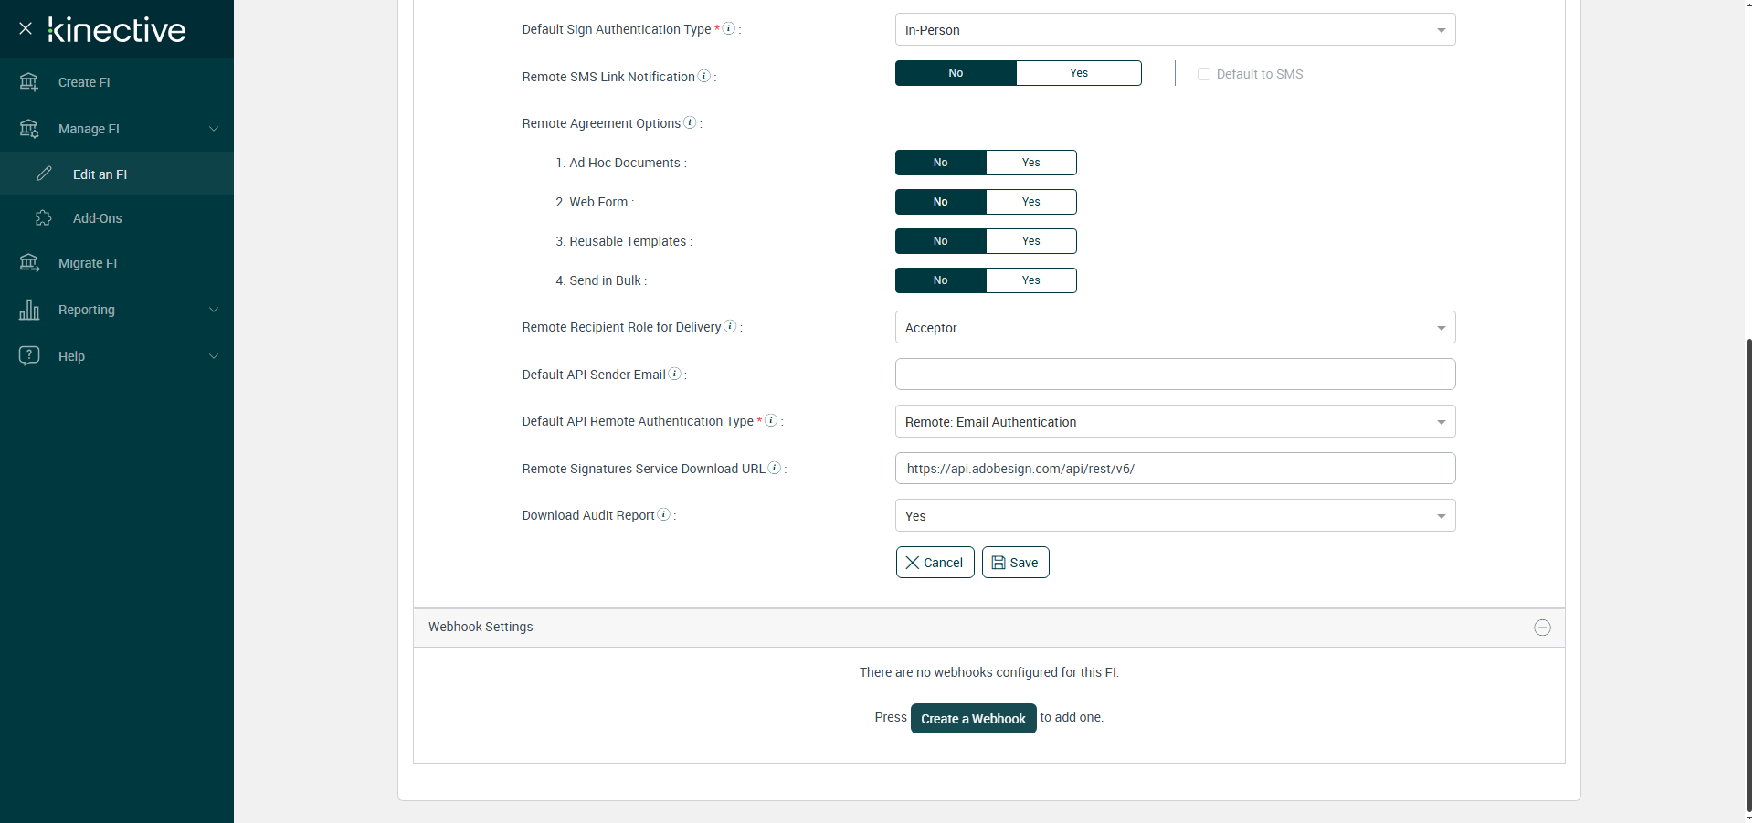Viewport: 1754px width, 823px height.
Task: Click the Default API Sender Email field
Action: (x=1175, y=375)
